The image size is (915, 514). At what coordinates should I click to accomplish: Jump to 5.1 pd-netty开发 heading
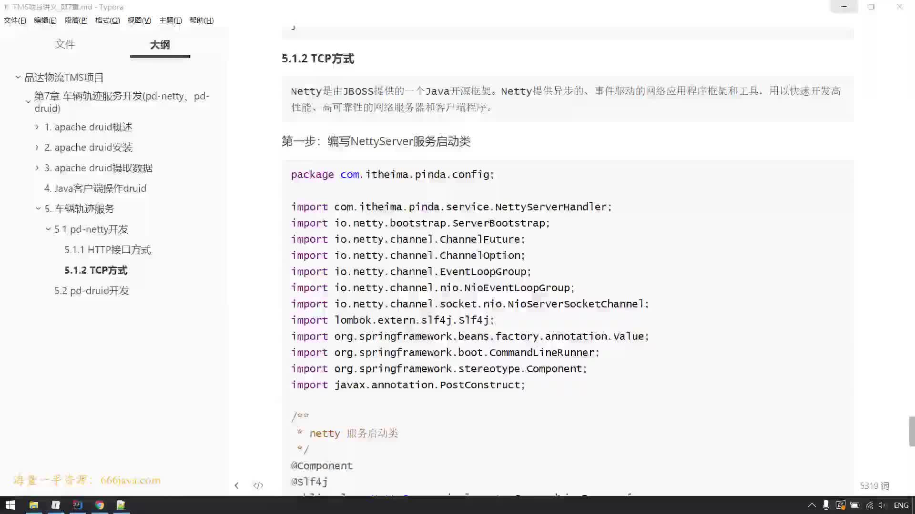click(x=91, y=229)
